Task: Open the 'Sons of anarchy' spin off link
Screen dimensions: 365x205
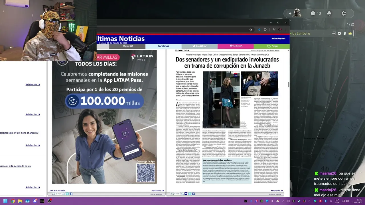Action: [x=19, y=133]
